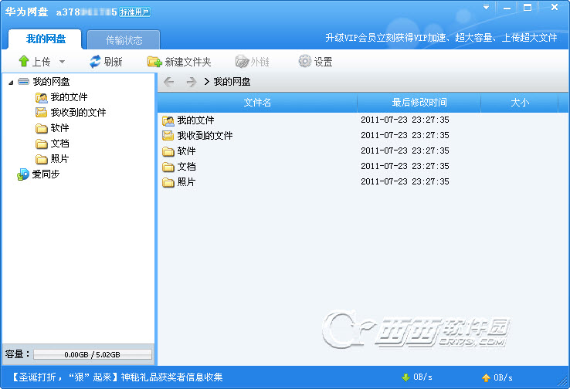The height and width of the screenshot is (389, 570).
Task: Switch to 传输状态 tab
Action: (x=124, y=39)
